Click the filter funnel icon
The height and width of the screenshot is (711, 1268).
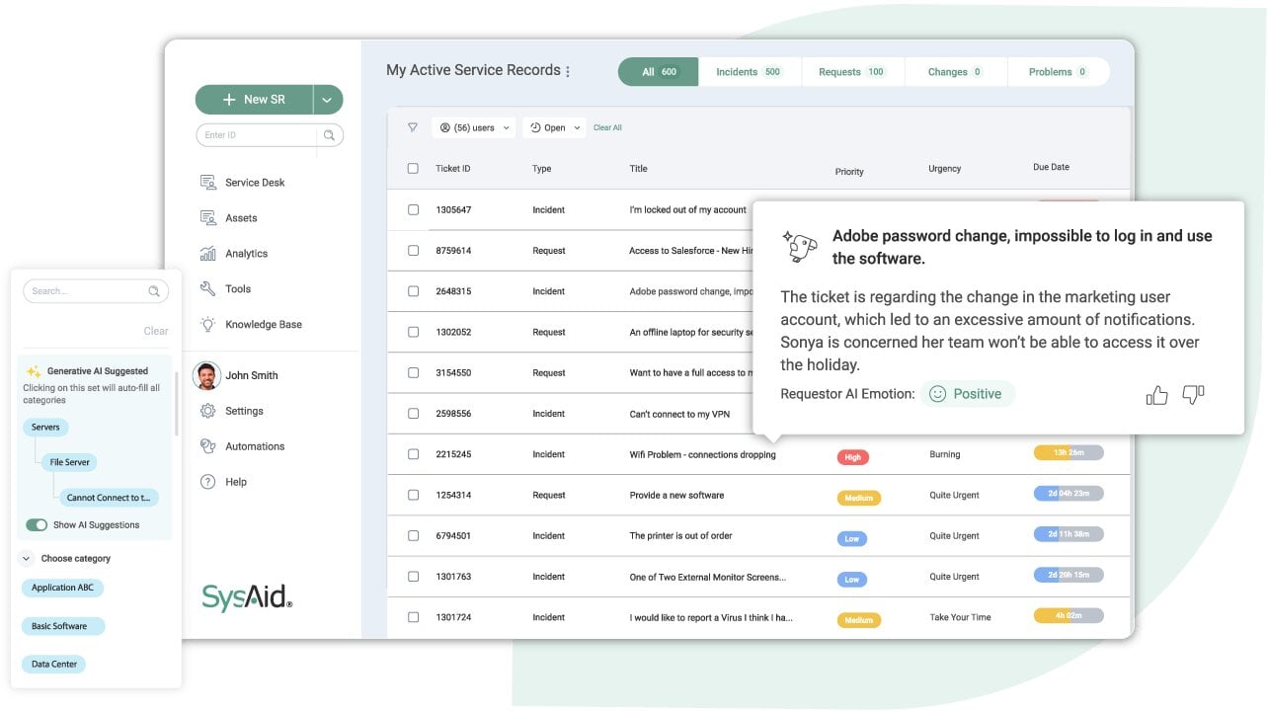point(413,127)
